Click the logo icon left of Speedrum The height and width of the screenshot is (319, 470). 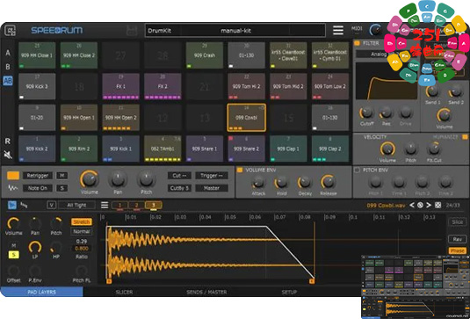pyautogui.click(x=11, y=30)
